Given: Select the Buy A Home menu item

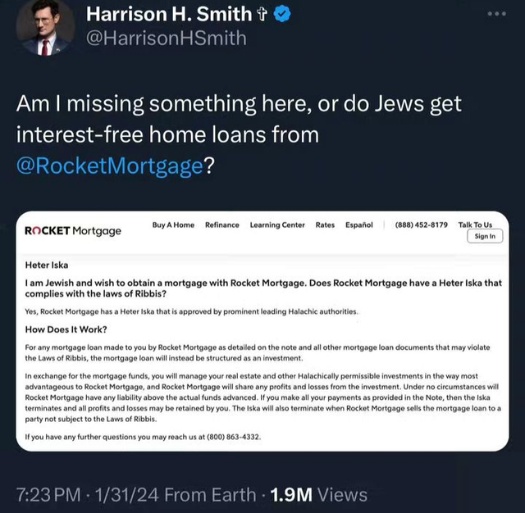Looking at the screenshot, I should [173, 225].
